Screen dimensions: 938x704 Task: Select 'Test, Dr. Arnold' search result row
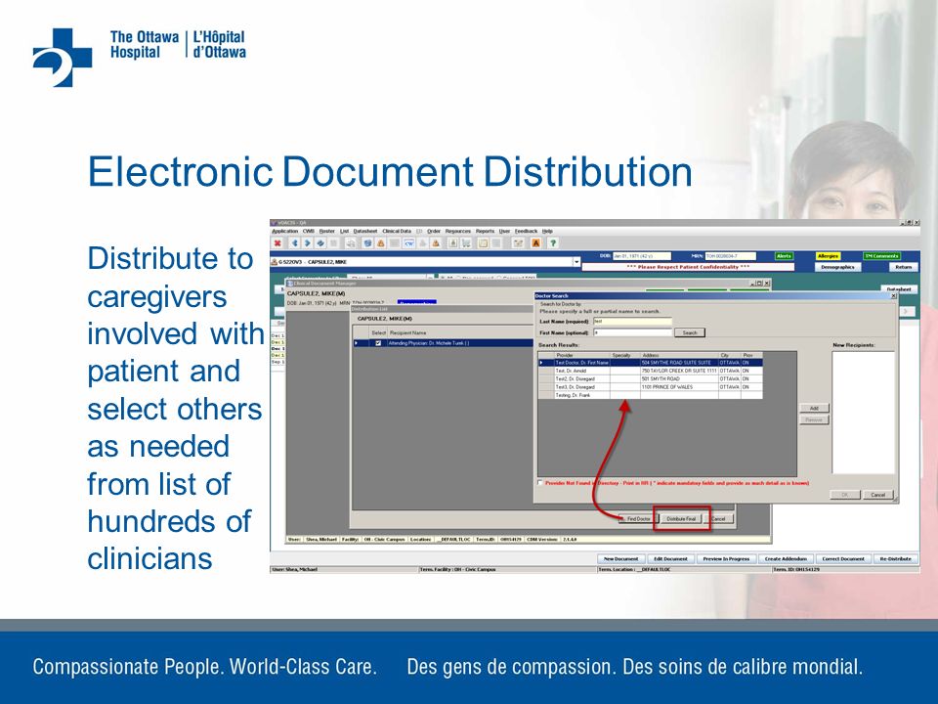[x=651, y=372]
